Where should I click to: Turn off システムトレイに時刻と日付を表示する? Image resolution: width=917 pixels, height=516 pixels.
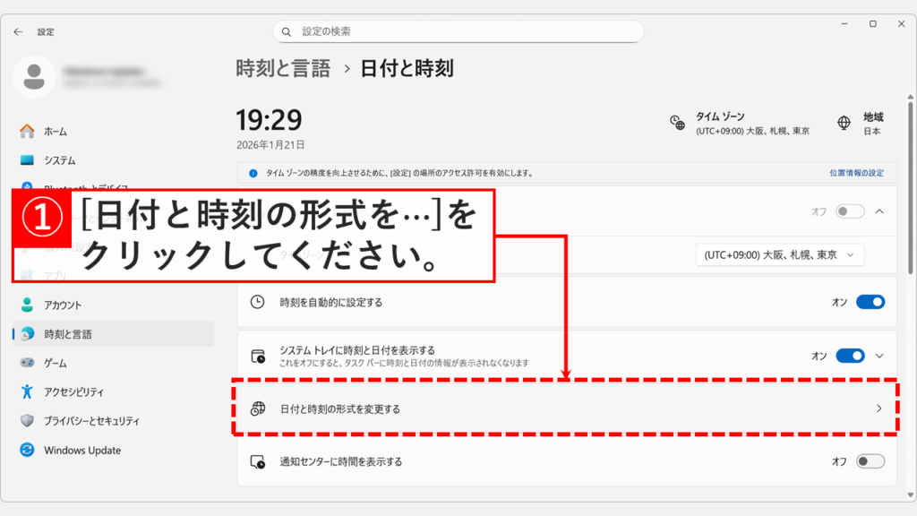848,355
